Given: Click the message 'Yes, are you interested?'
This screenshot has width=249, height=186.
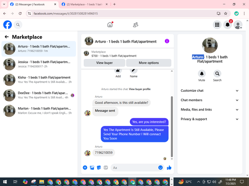Looking at the screenshot, I should coord(149,122).
